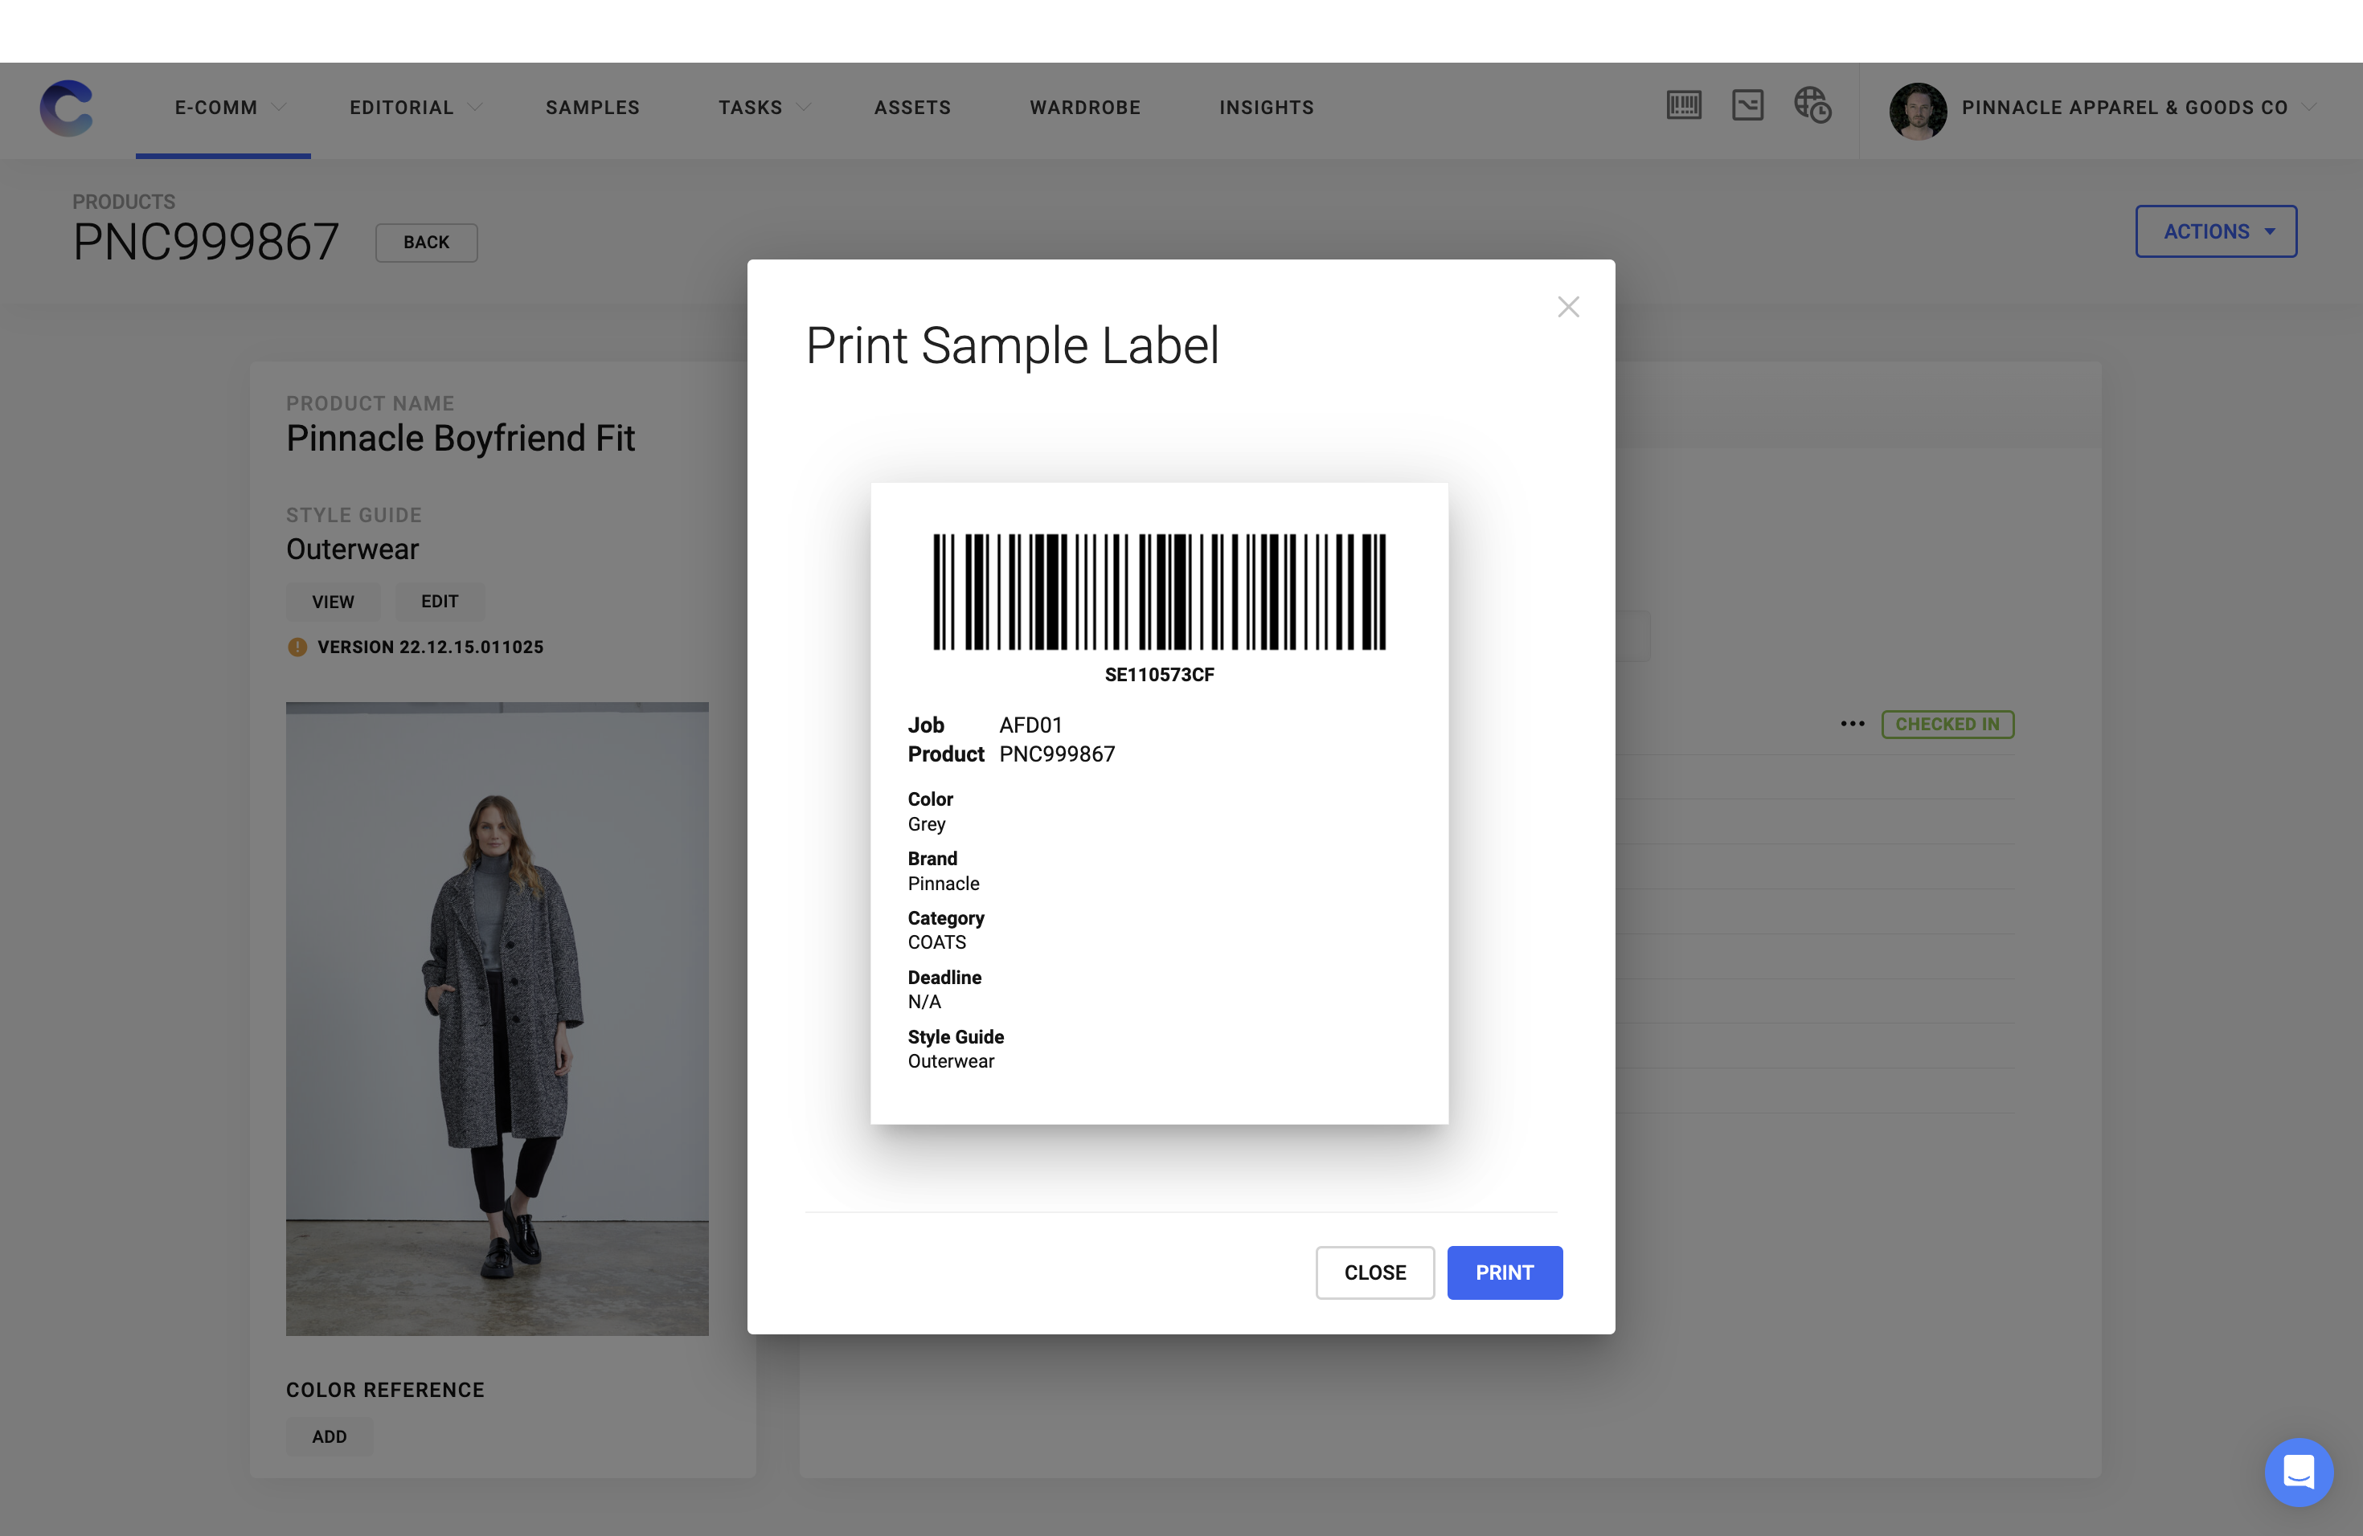This screenshot has height=1536, width=2363.
Task: Dismiss the Print Sample Label dialog with the X
Action: [1568, 307]
